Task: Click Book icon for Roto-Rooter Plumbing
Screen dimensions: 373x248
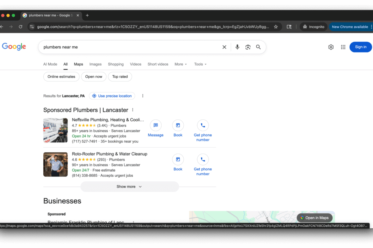Action: click(178, 160)
